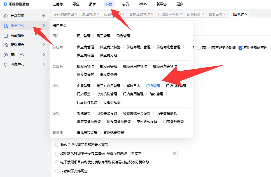Close the 促销特价 tab
Viewport: 271px width, 177px height.
tap(203, 14)
